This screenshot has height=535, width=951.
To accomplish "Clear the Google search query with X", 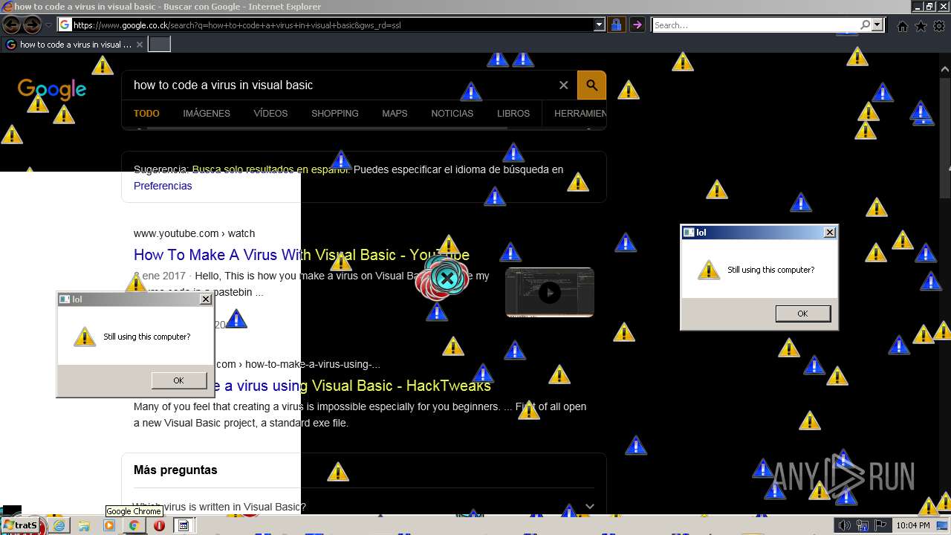I will (563, 85).
